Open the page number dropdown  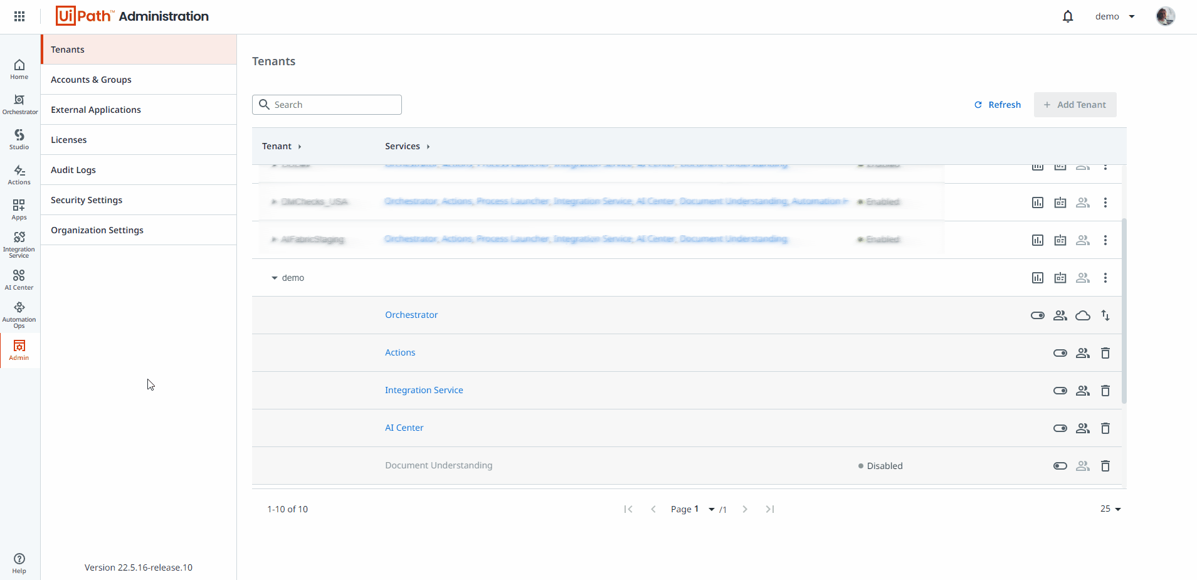712,509
